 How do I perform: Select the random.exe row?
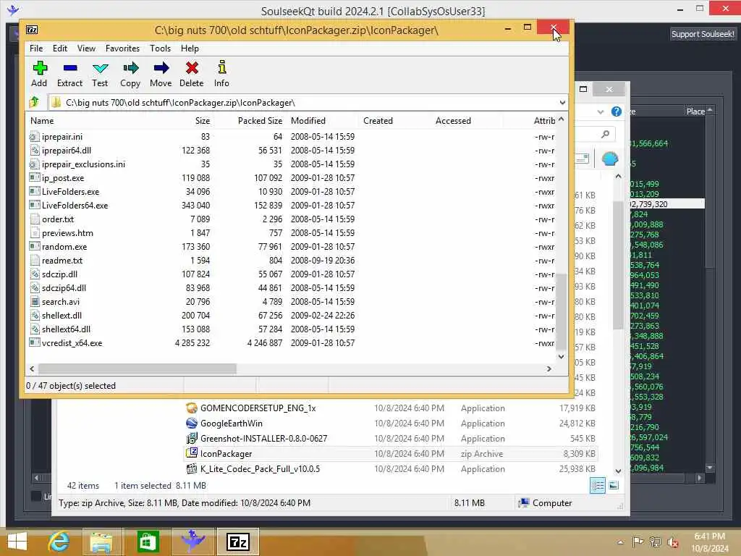[x=292, y=246]
